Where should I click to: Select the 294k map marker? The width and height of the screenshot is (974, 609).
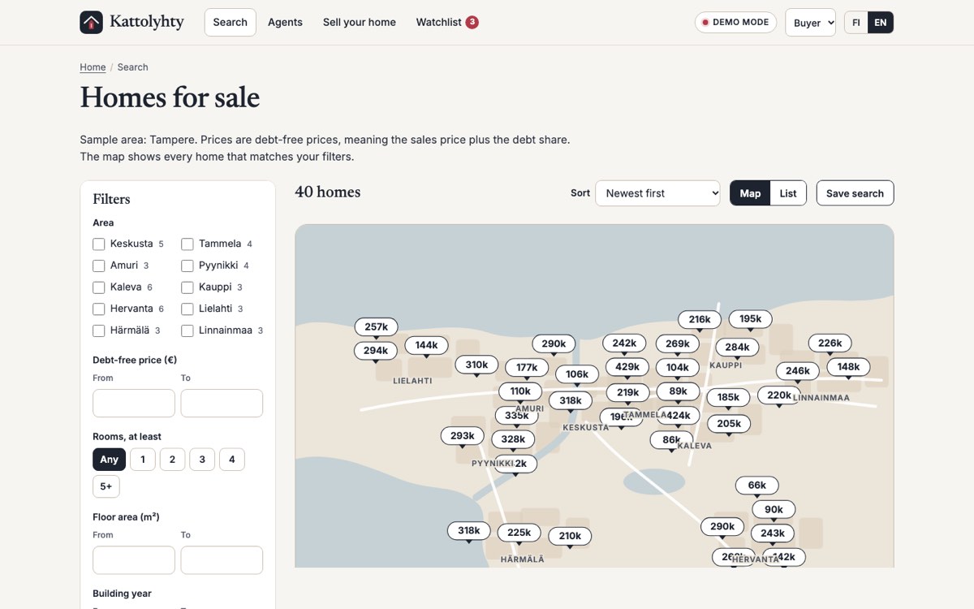[375, 351]
